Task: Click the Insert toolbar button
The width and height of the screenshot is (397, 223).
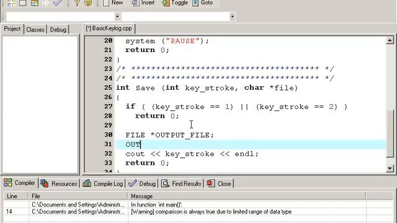Action: pos(143,3)
